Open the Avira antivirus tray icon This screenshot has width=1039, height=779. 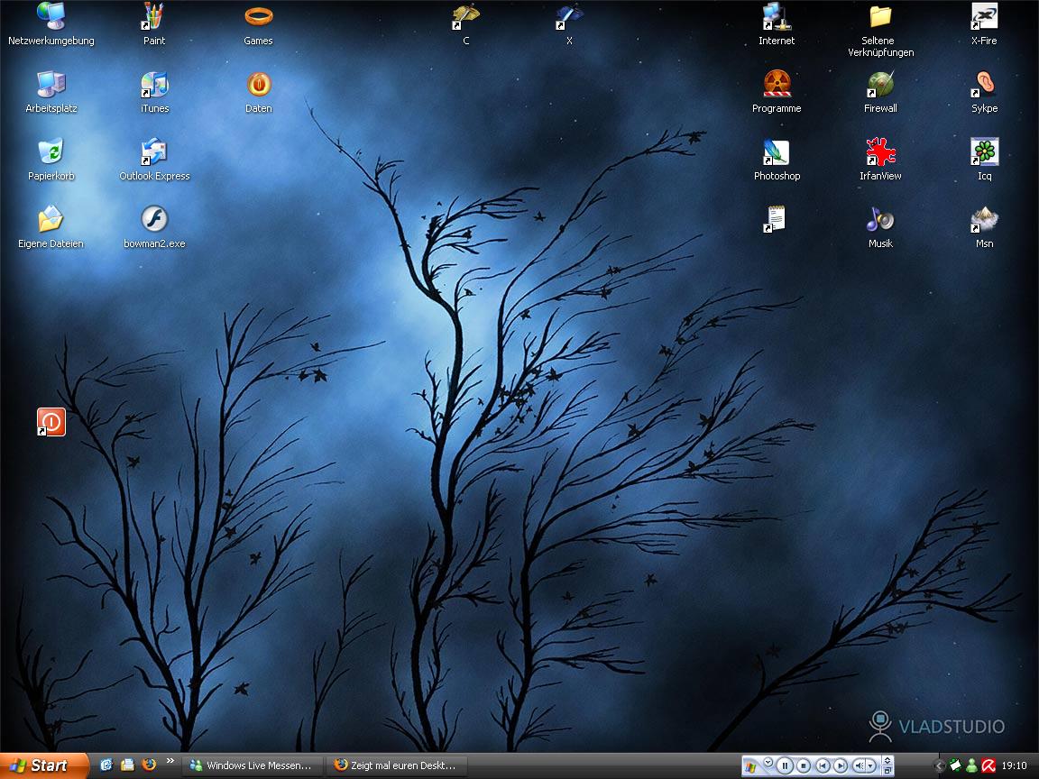pyautogui.click(x=988, y=765)
